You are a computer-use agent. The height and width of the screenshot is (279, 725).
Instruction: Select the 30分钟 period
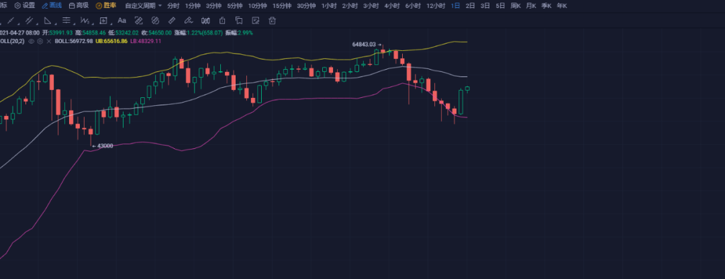306,5
